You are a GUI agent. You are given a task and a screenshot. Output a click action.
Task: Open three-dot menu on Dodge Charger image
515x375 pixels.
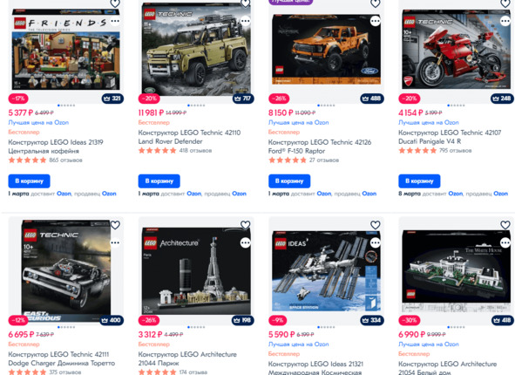pos(115,243)
